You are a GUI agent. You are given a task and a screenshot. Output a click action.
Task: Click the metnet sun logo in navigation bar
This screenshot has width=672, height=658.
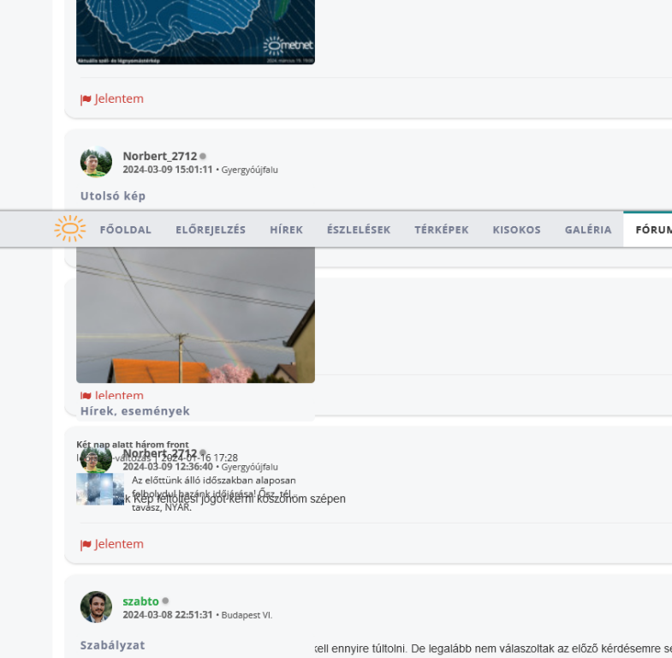pyautogui.click(x=70, y=229)
